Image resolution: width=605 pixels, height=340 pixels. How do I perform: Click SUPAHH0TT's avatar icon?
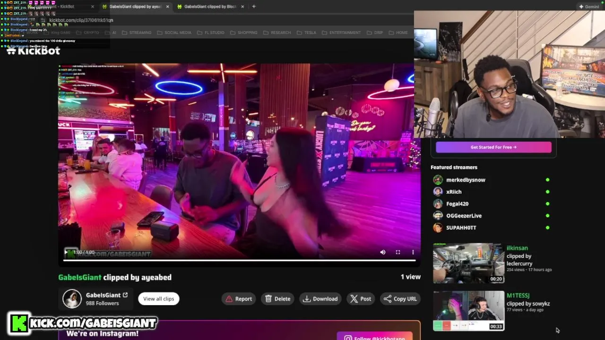click(438, 228)
